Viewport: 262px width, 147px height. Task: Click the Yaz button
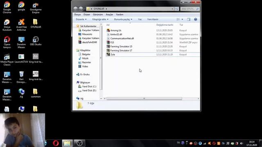tap(140, 19)
